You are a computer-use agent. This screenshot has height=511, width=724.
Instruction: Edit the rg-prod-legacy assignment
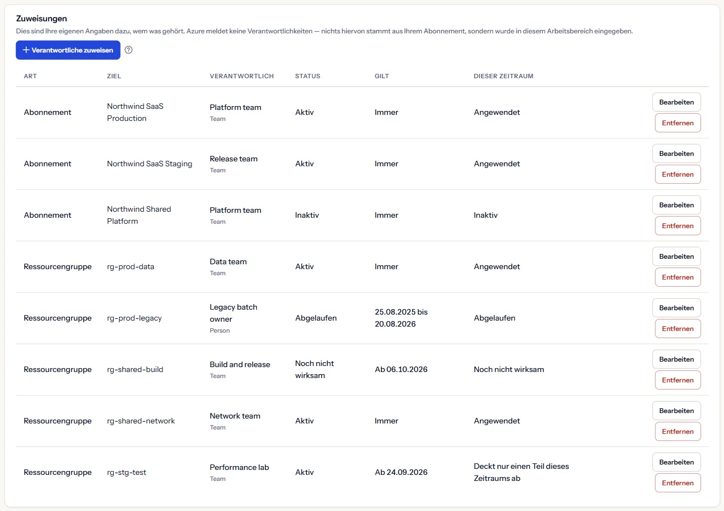pos(676,308)
